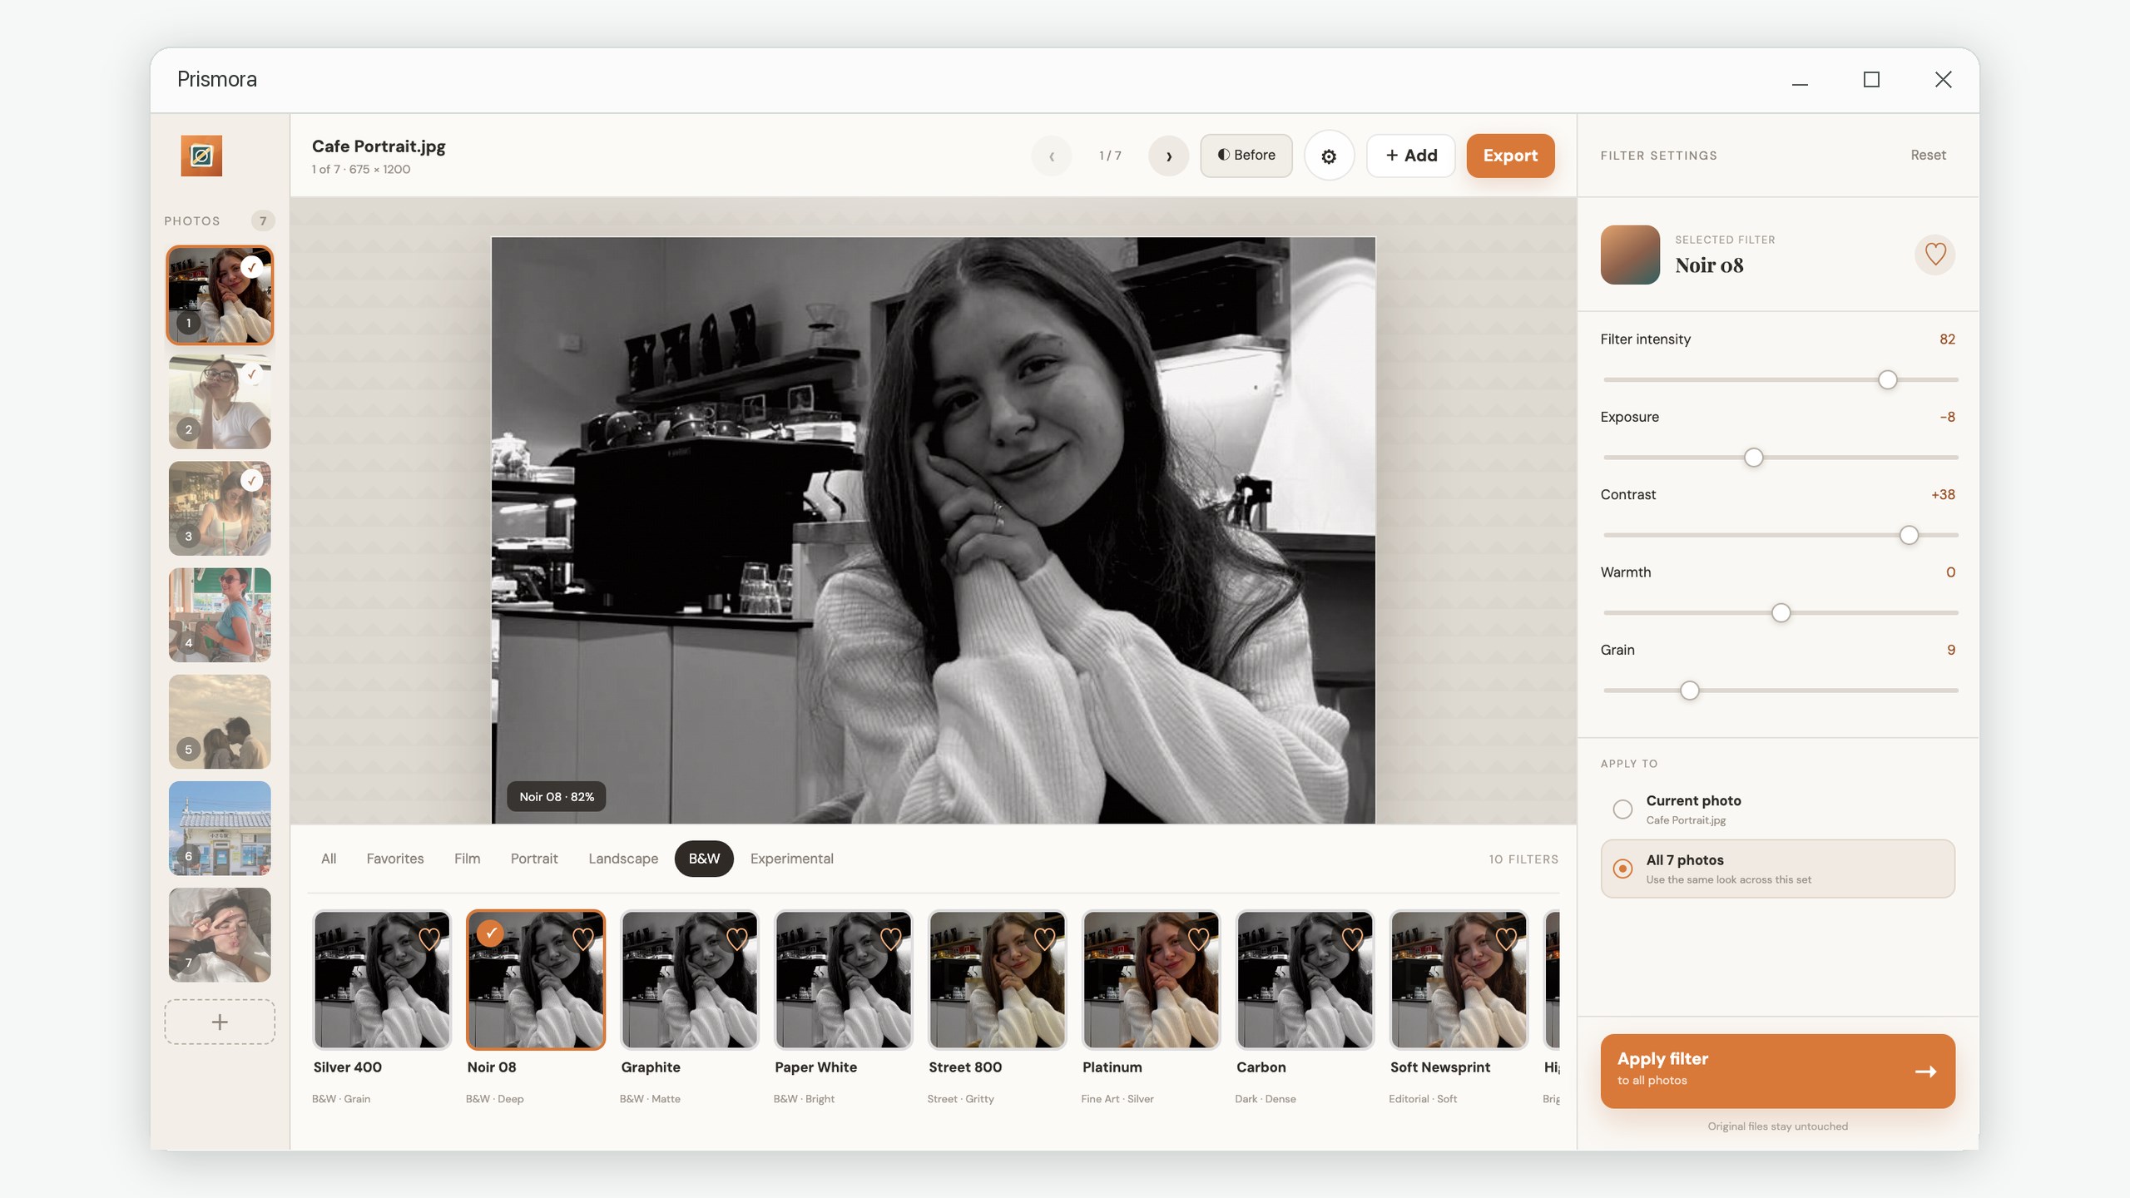Choose the Platinum filter thumbnail
Viewport: 2130px width, 1198px height.
pos(1152,979)
